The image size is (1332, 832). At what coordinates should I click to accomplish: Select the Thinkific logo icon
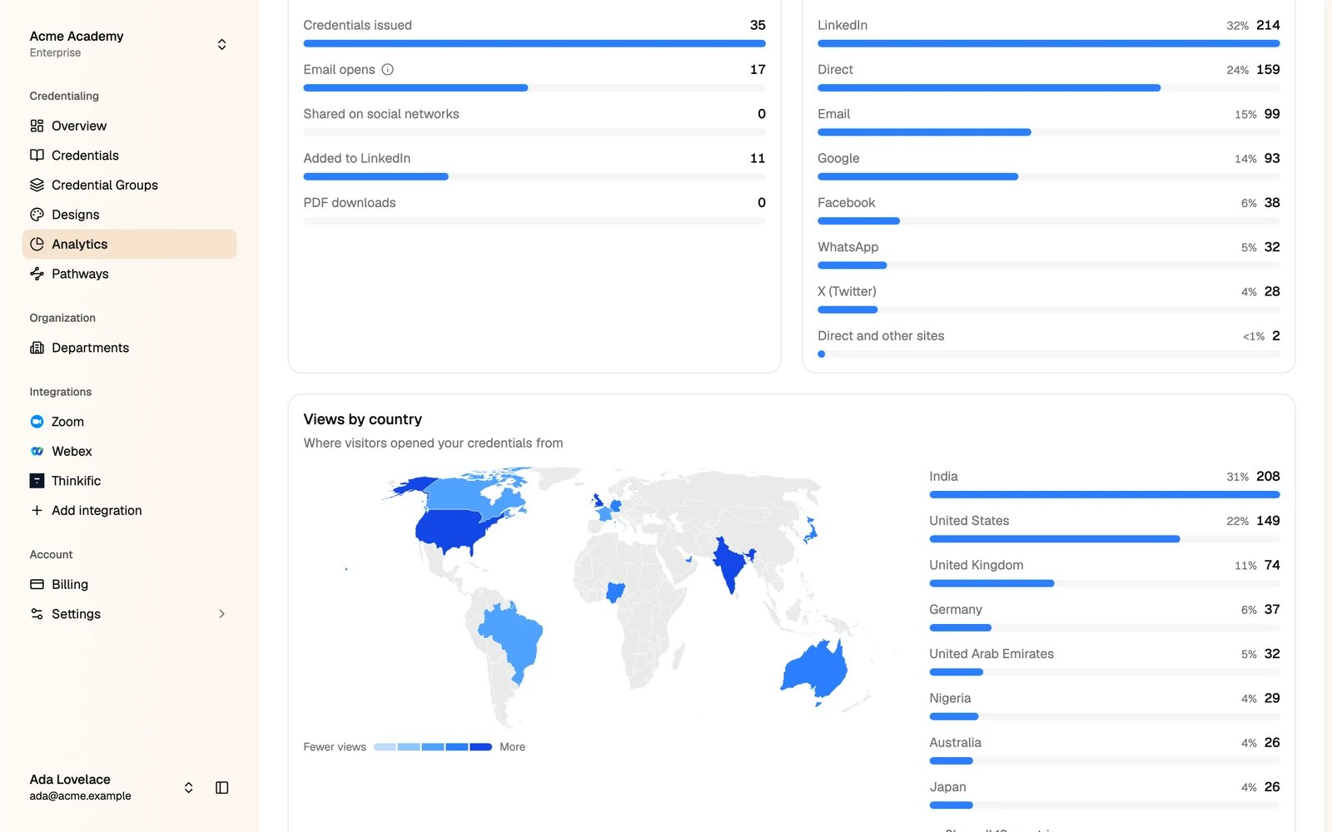[x=37, y=481]
